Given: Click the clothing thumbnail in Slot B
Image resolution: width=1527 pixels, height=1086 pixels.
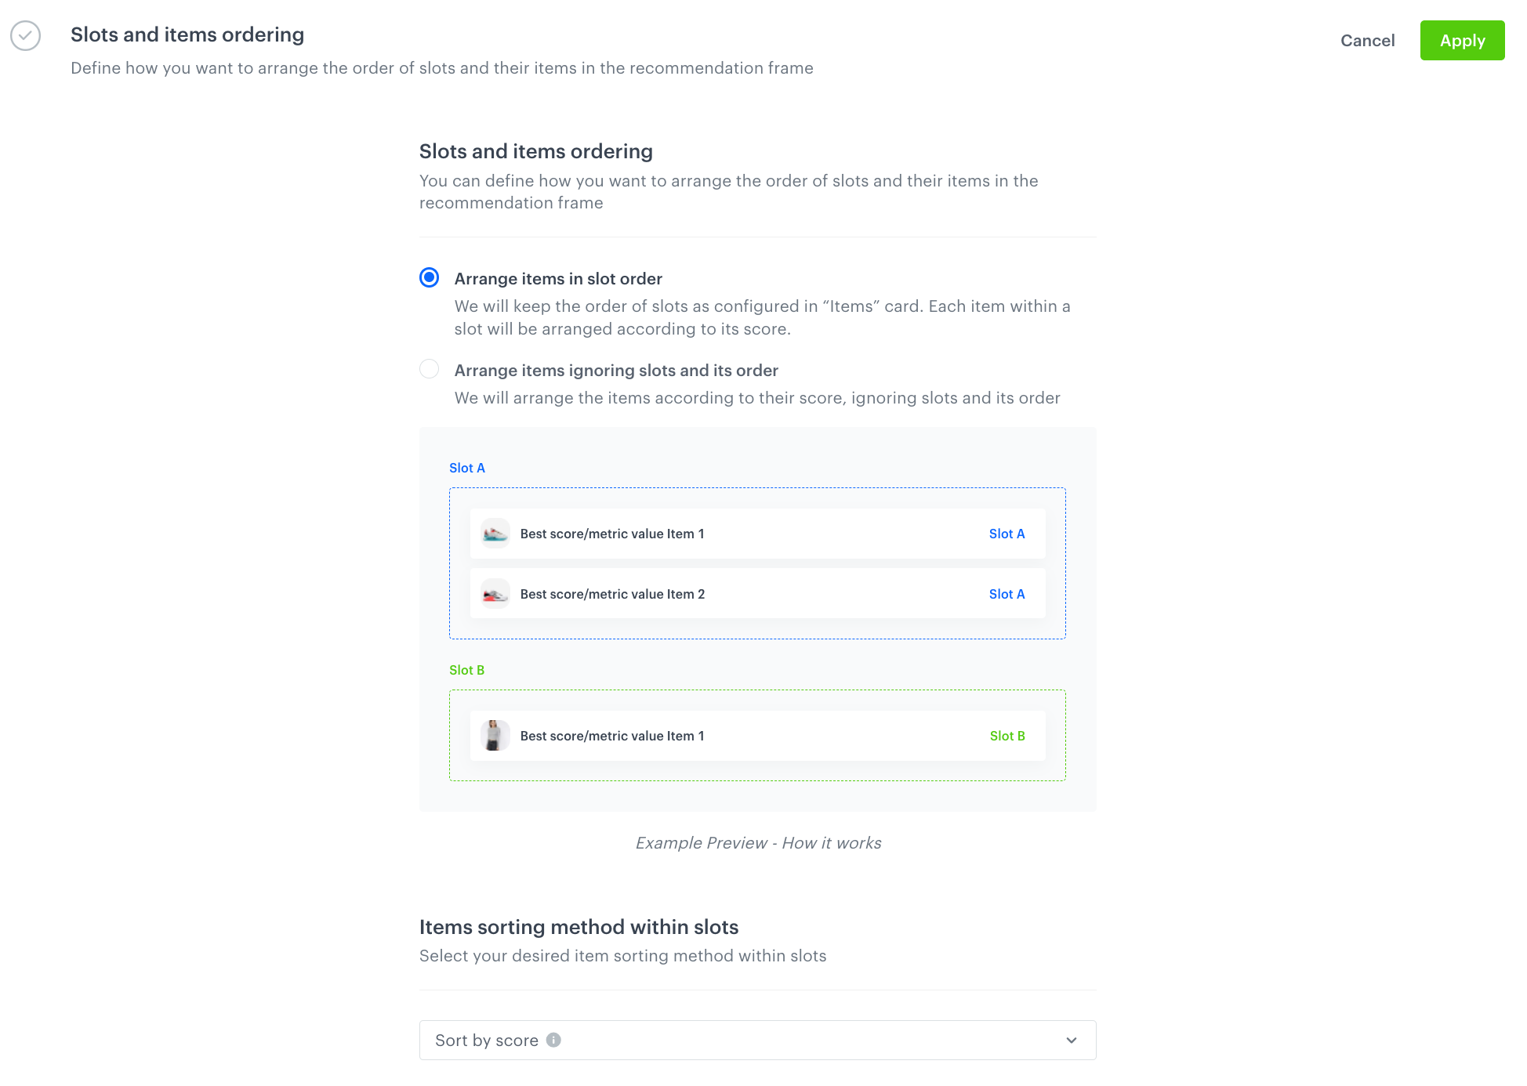Looking at the screenshot, I should 494,735.
